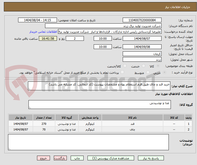Click the اطلاعات کالاهای مورد نیاز heading
Screen dimensions: 197x165
(174, 94)
